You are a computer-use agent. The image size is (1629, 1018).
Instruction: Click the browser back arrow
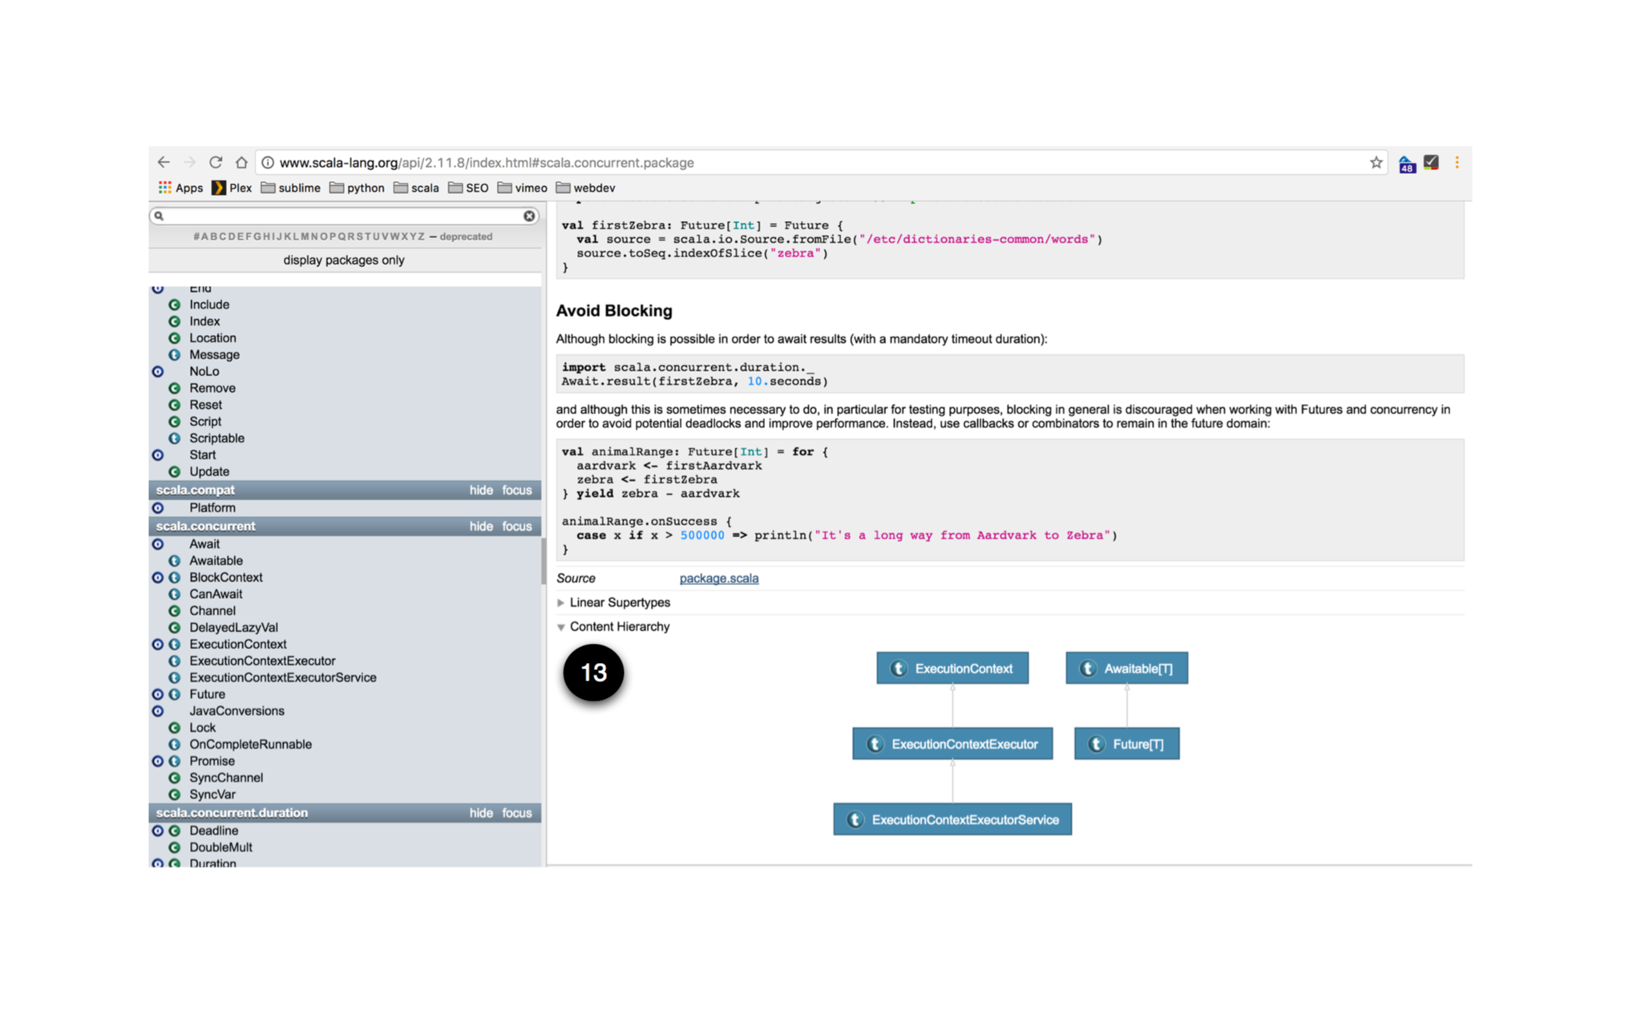[164, 163]
